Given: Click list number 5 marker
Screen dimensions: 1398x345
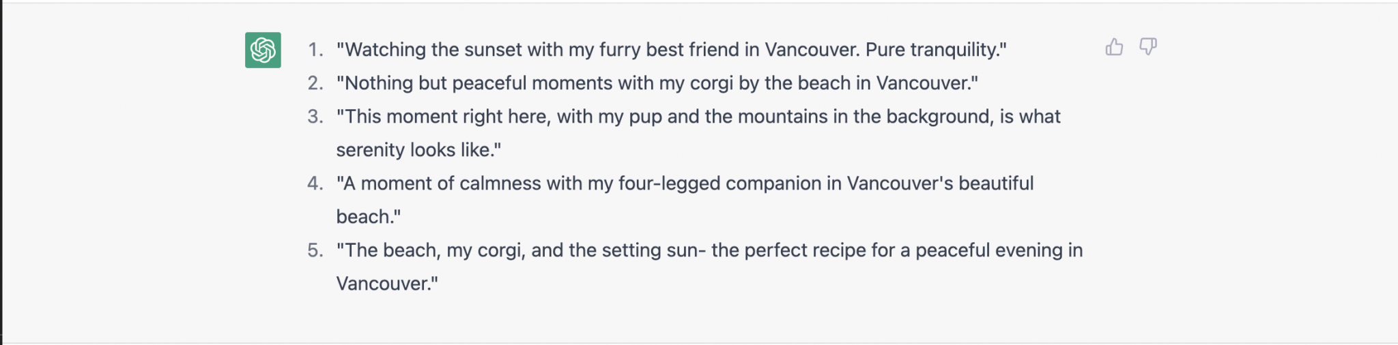Looking at the screenshot, I should pyautogui.click(x=315, y=250).
